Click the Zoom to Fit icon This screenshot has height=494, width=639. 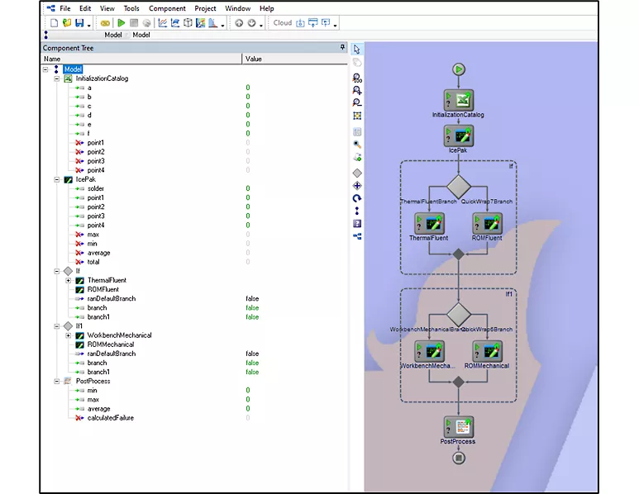(357, 116)
